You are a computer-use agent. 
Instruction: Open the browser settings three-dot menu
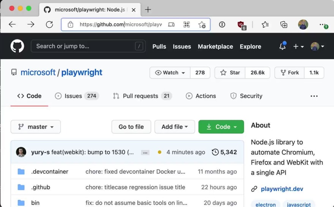click(x=323, y=25)
